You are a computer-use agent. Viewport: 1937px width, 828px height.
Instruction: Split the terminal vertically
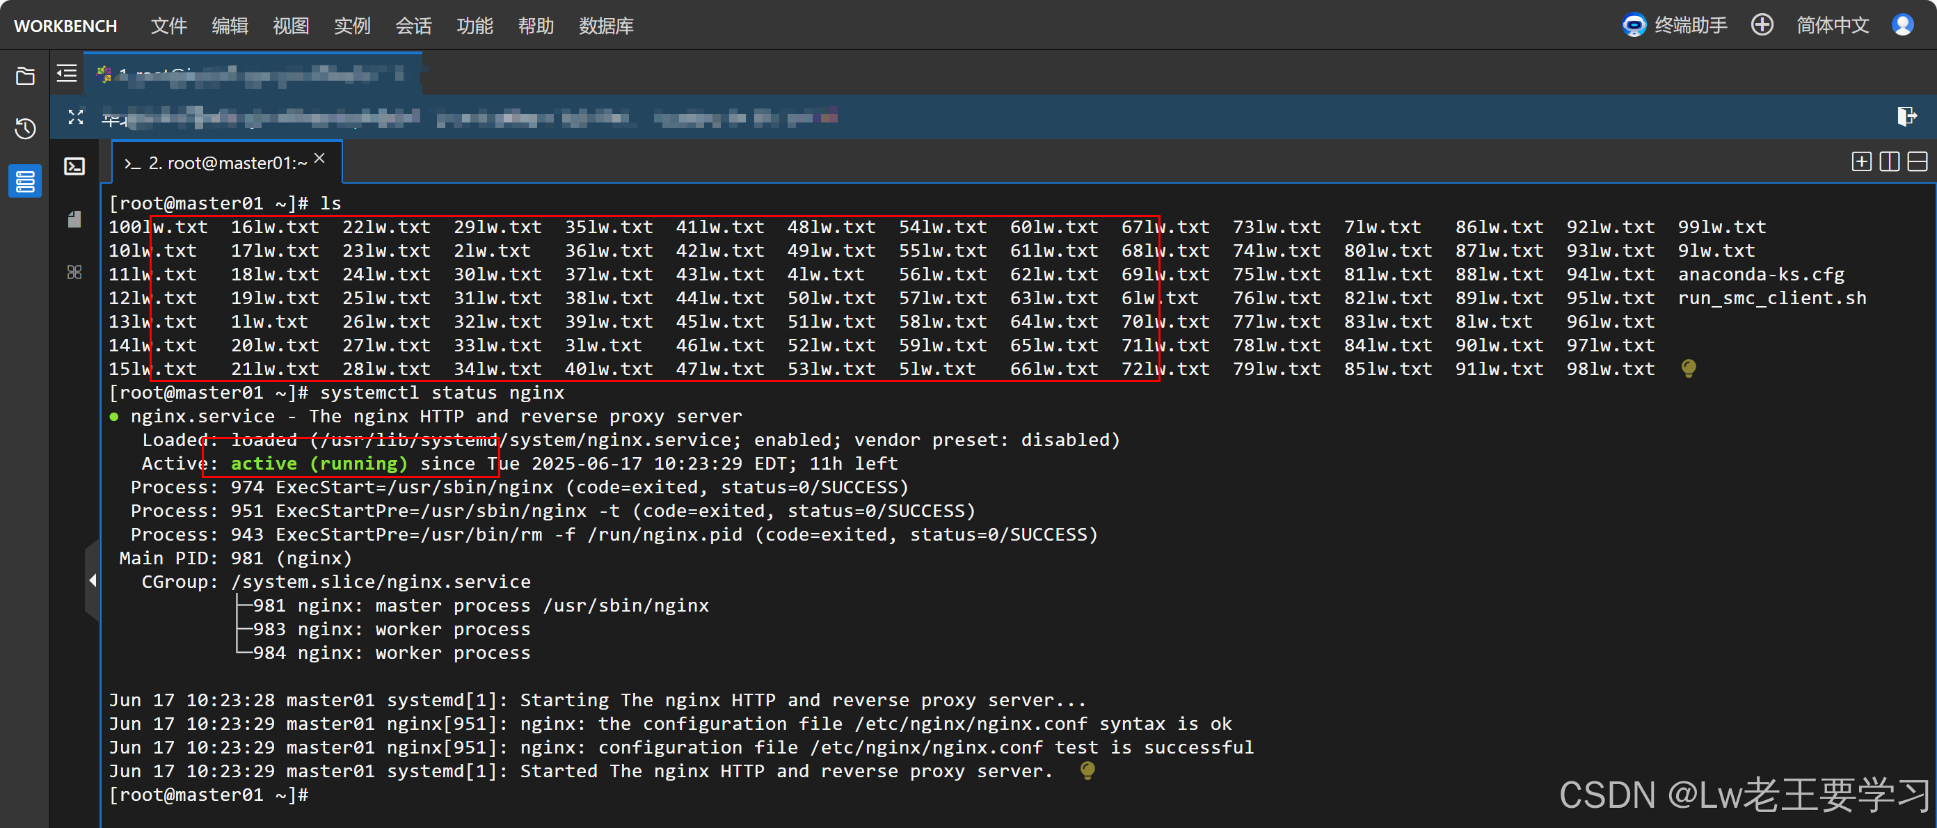(x=1889, y=161)
